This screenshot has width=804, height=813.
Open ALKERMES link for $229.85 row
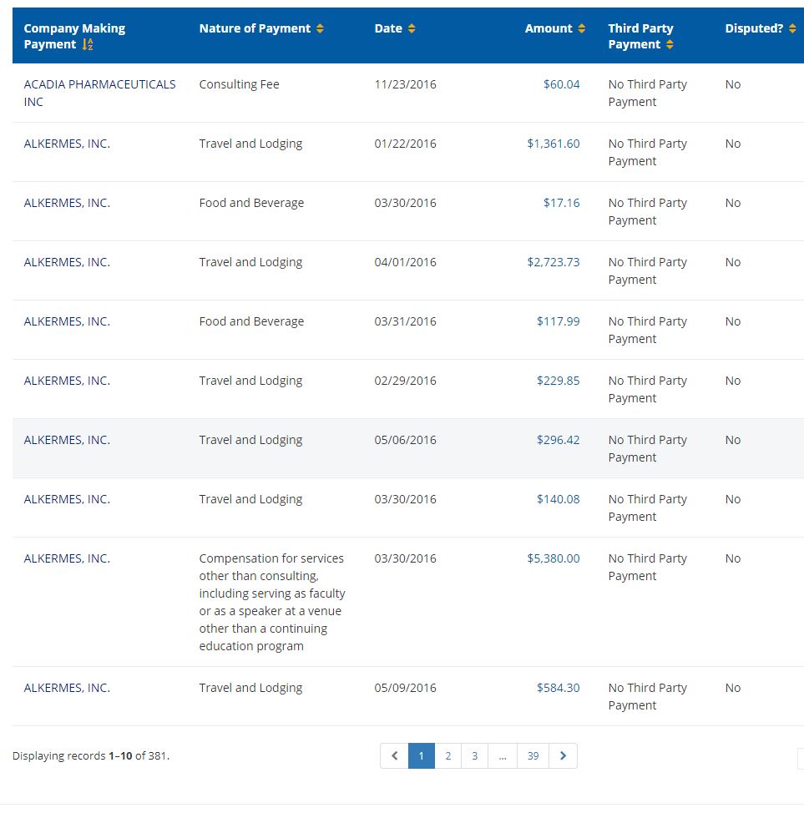[67, 381]
